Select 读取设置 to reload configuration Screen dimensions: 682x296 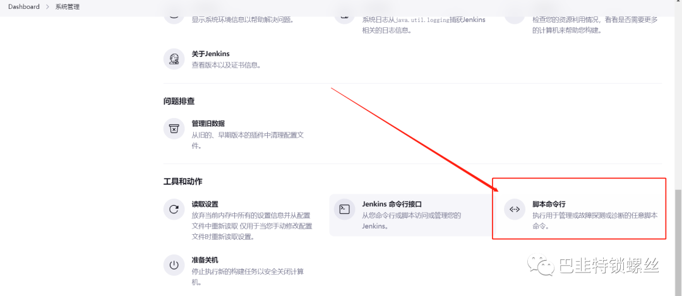pyautogui.click(x=205, y=204)
